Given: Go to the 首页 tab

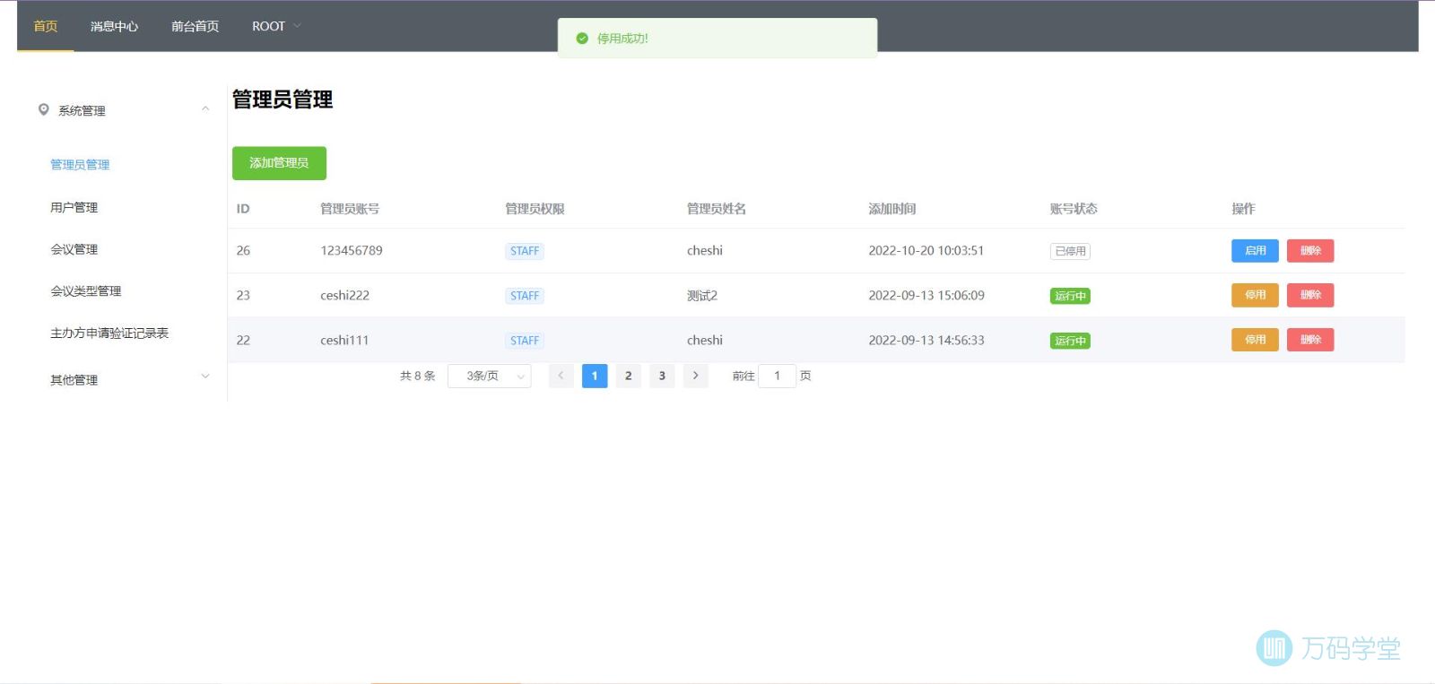Looking at the screenshot, I should pyautogui.click(x=45, y=26).
